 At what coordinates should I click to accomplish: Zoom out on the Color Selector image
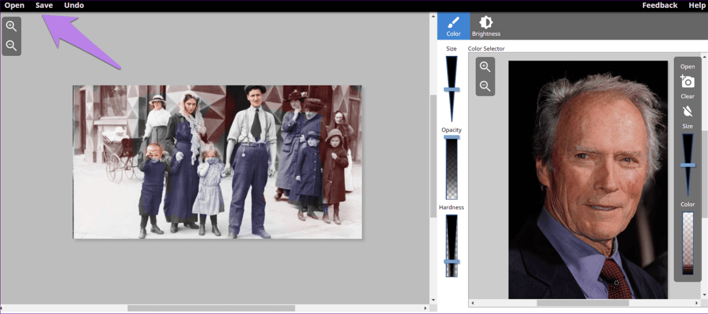[485, 86]
